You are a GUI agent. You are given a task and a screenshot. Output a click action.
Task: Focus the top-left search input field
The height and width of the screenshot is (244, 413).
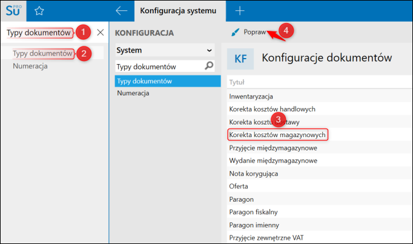click(x=39, y=32)
